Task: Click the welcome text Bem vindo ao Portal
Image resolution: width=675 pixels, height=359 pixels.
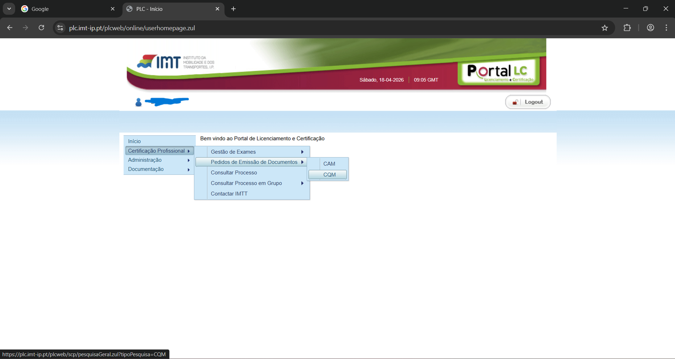Action: coord(262,138)
